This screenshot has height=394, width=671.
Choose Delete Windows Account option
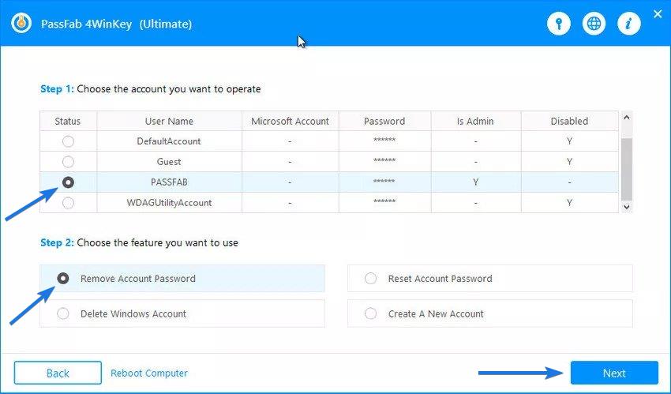coord(182,313)
